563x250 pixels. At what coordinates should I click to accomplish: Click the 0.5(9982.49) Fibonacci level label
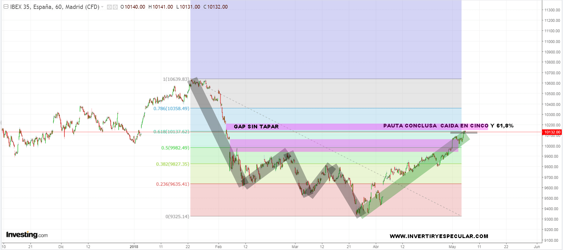175,148
